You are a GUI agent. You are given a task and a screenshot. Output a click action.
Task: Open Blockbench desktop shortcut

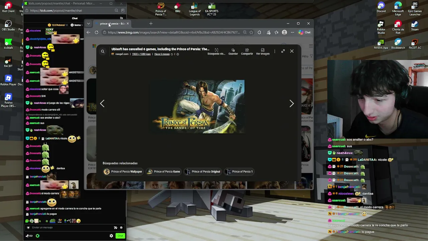click(398, 44)
